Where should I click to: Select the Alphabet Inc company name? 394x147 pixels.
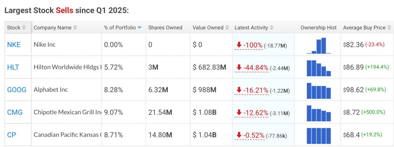[51, 89]
